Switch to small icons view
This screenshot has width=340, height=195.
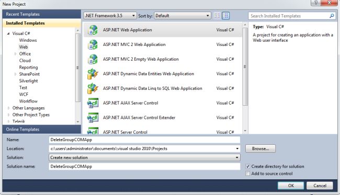217,16
